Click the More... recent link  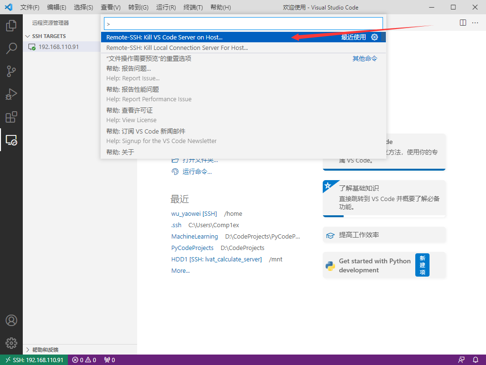[x=180, y=270]
